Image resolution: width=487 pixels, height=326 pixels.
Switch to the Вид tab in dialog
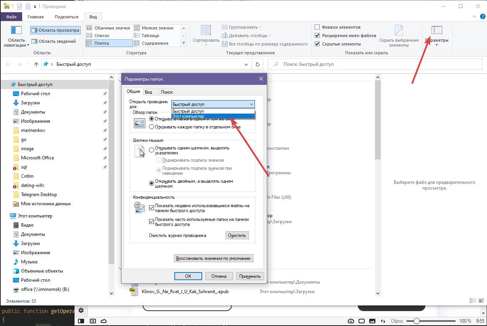point(148,92)
